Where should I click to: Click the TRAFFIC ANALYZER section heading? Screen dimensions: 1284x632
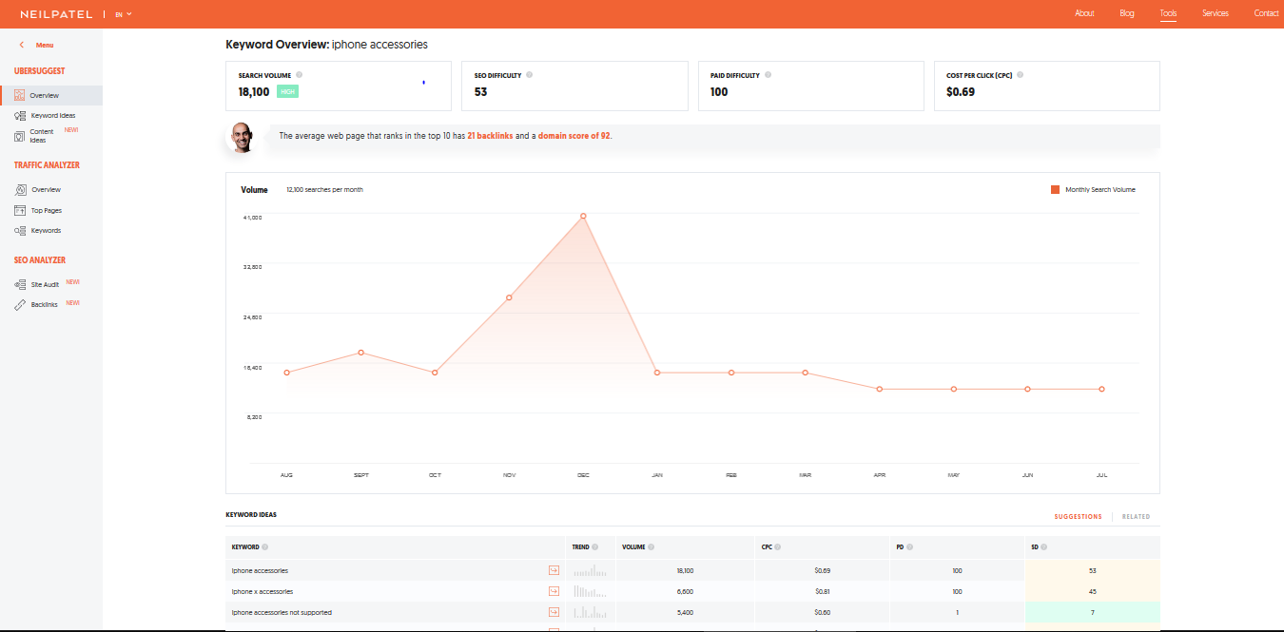coord(47,165)
